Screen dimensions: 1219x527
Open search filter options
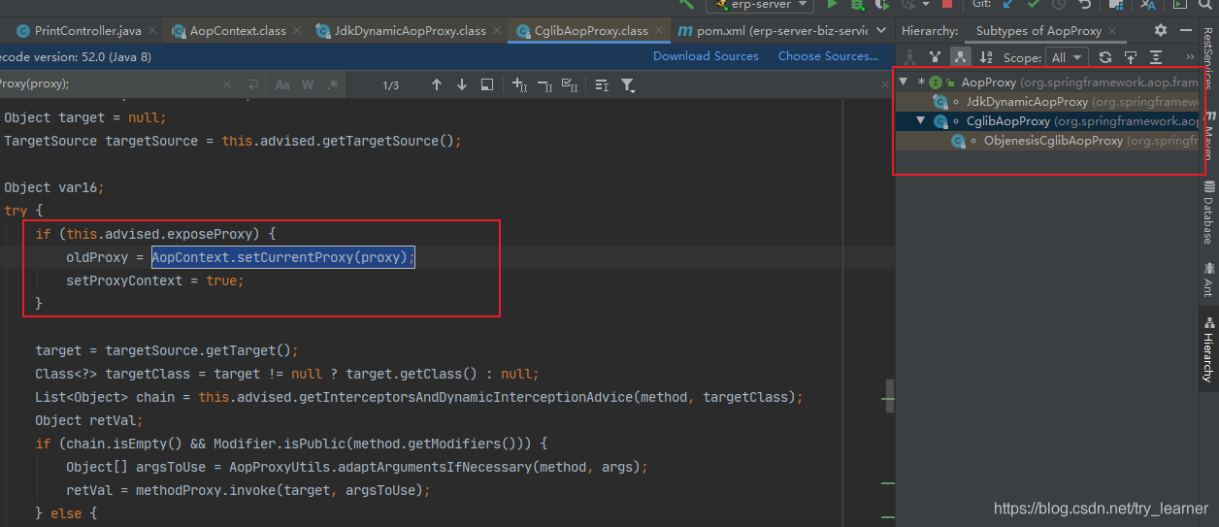tap(628, 85)
